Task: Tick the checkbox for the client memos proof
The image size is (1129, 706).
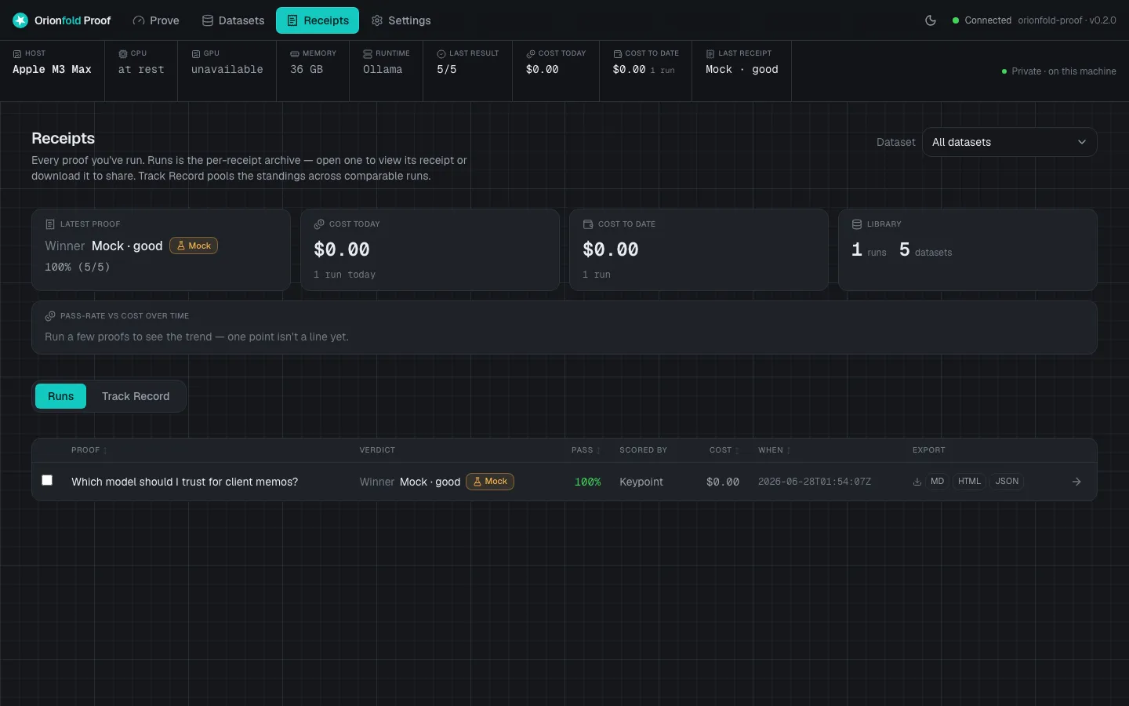Action: [47, 480]
